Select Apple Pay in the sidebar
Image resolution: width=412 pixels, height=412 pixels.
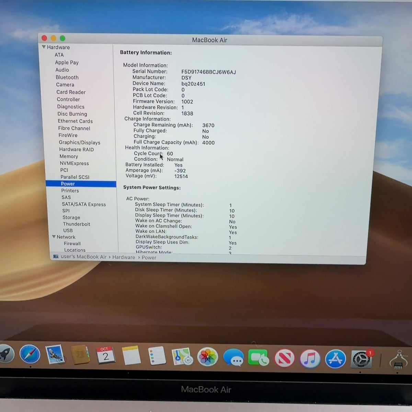coord(67,62)
